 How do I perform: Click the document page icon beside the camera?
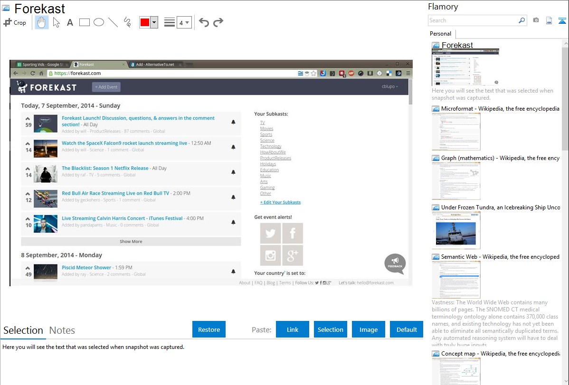coord(549,20)
